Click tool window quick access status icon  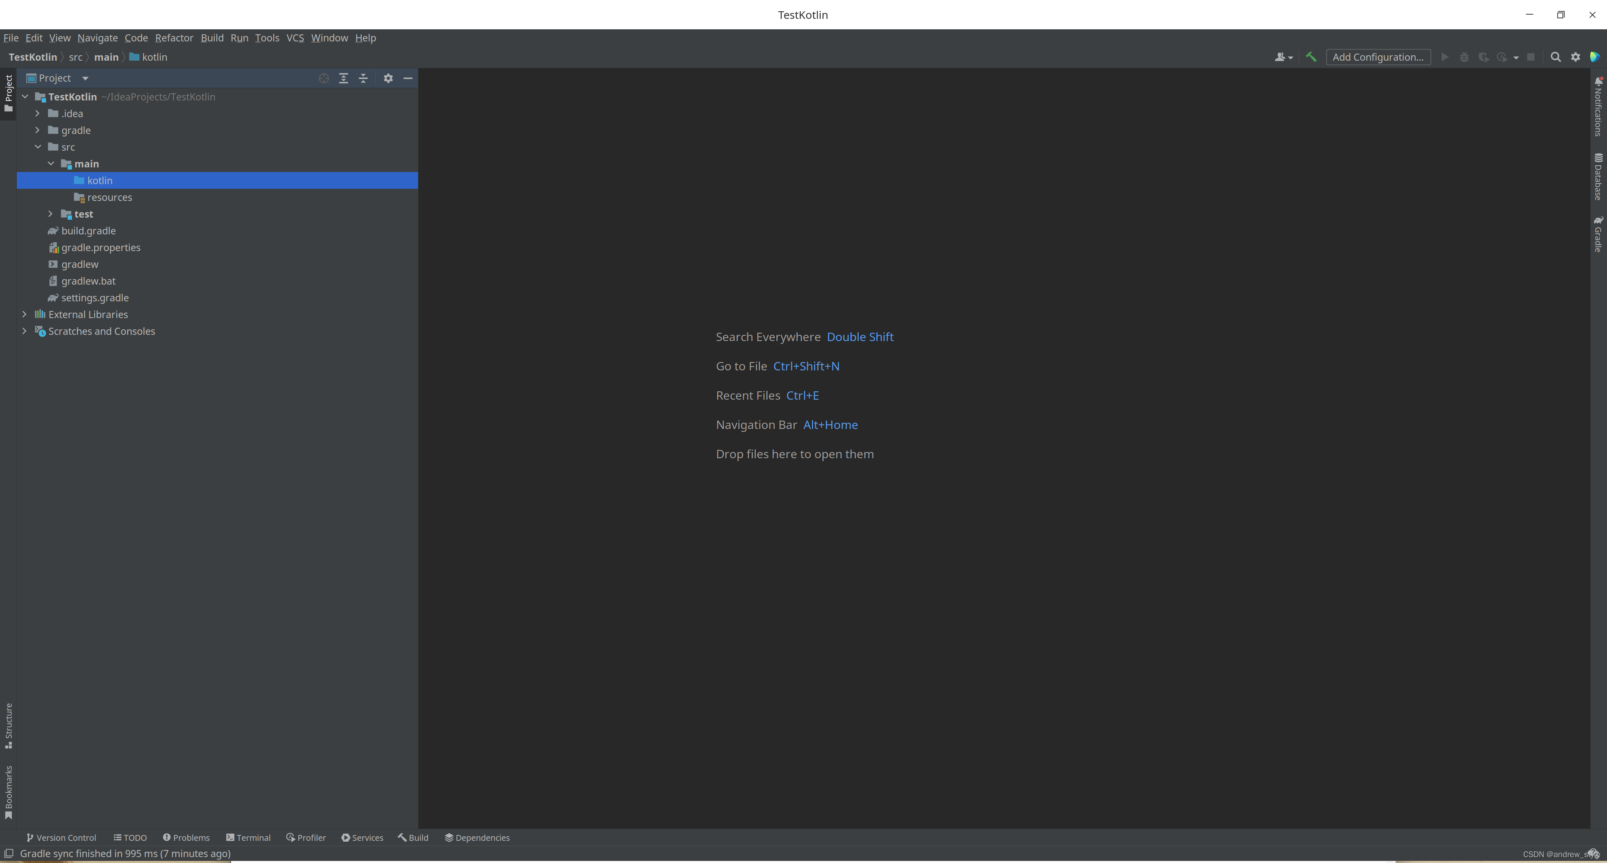(9, 854)
